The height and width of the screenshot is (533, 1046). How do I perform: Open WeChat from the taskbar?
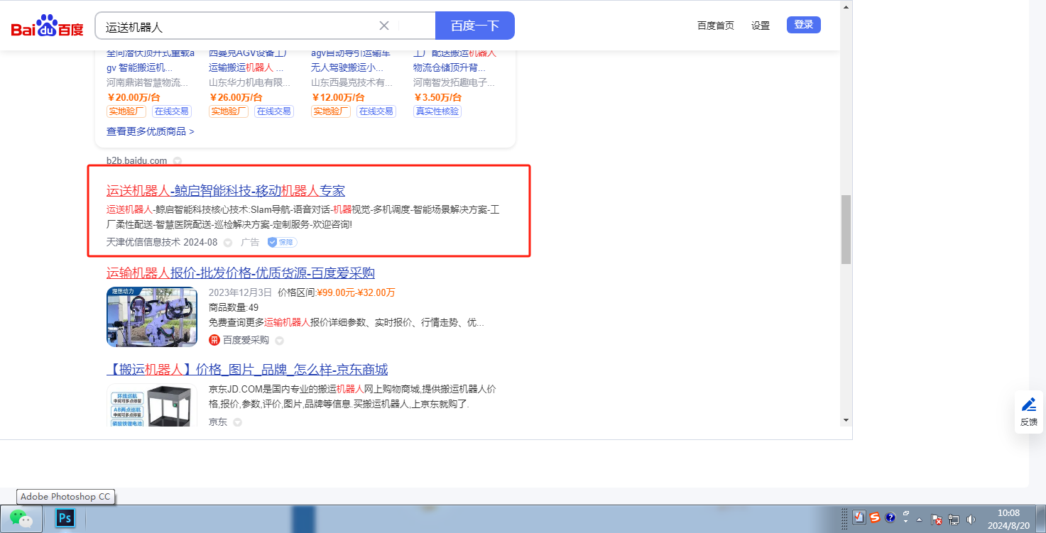[21, 519]
